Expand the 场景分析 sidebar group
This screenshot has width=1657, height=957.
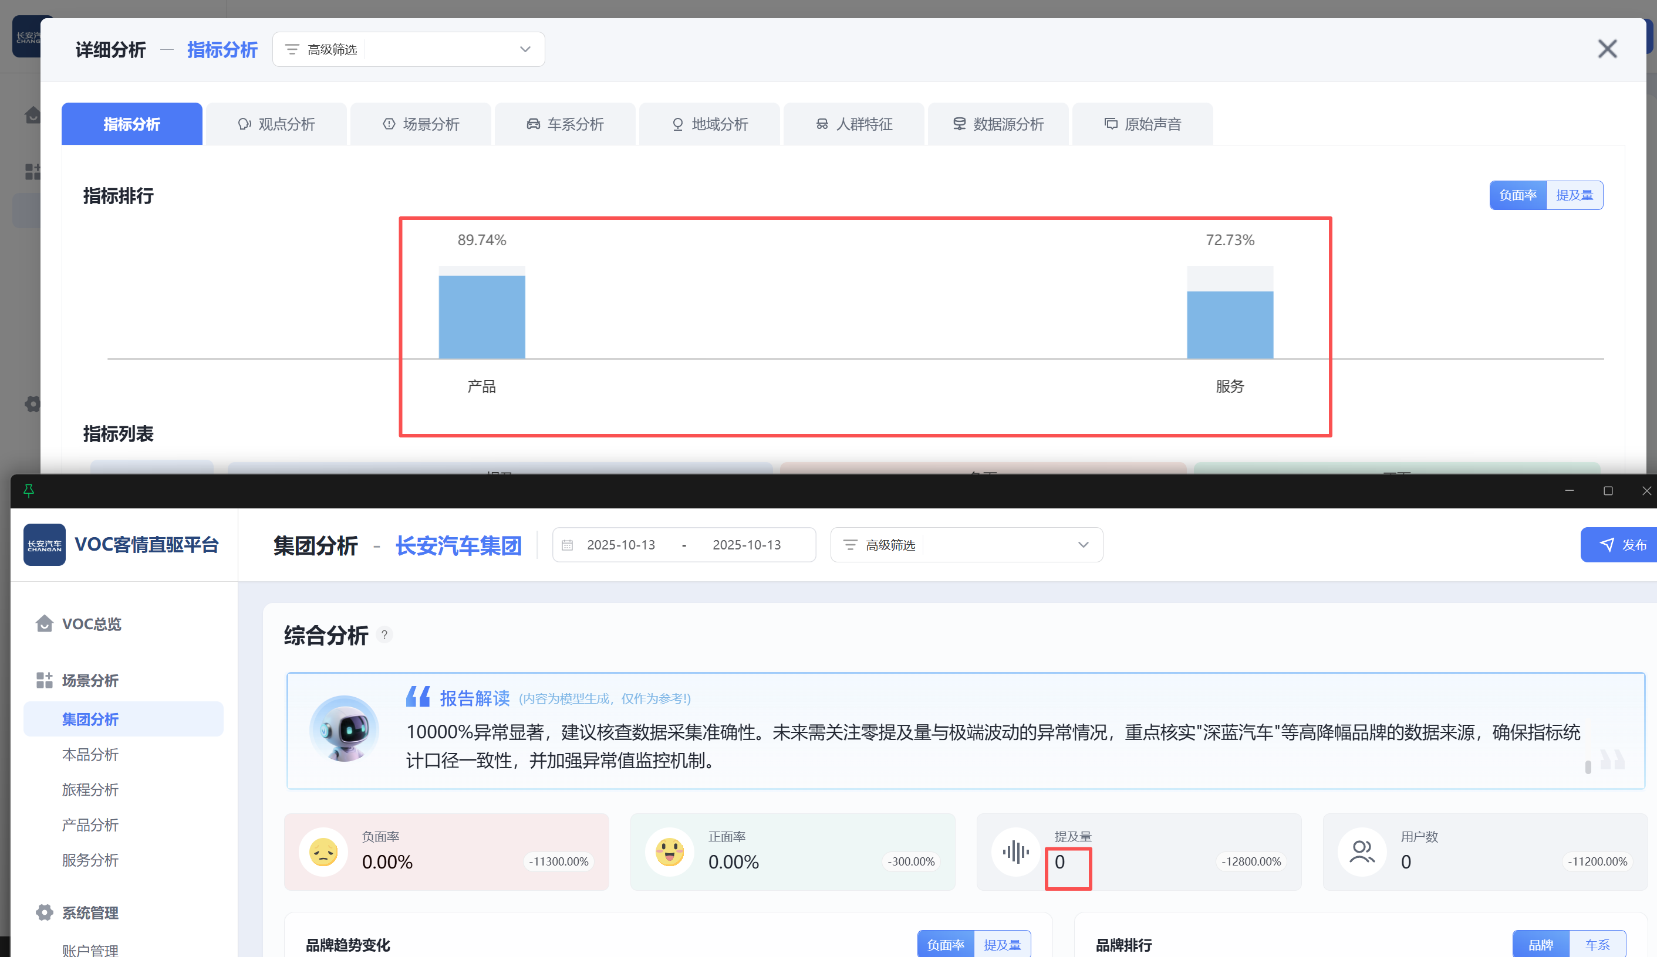point(90,680)
